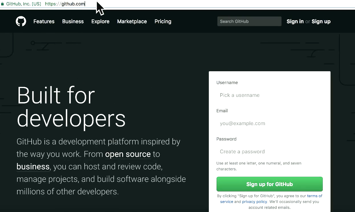Click the Pick a username field

tap(270, 95)
